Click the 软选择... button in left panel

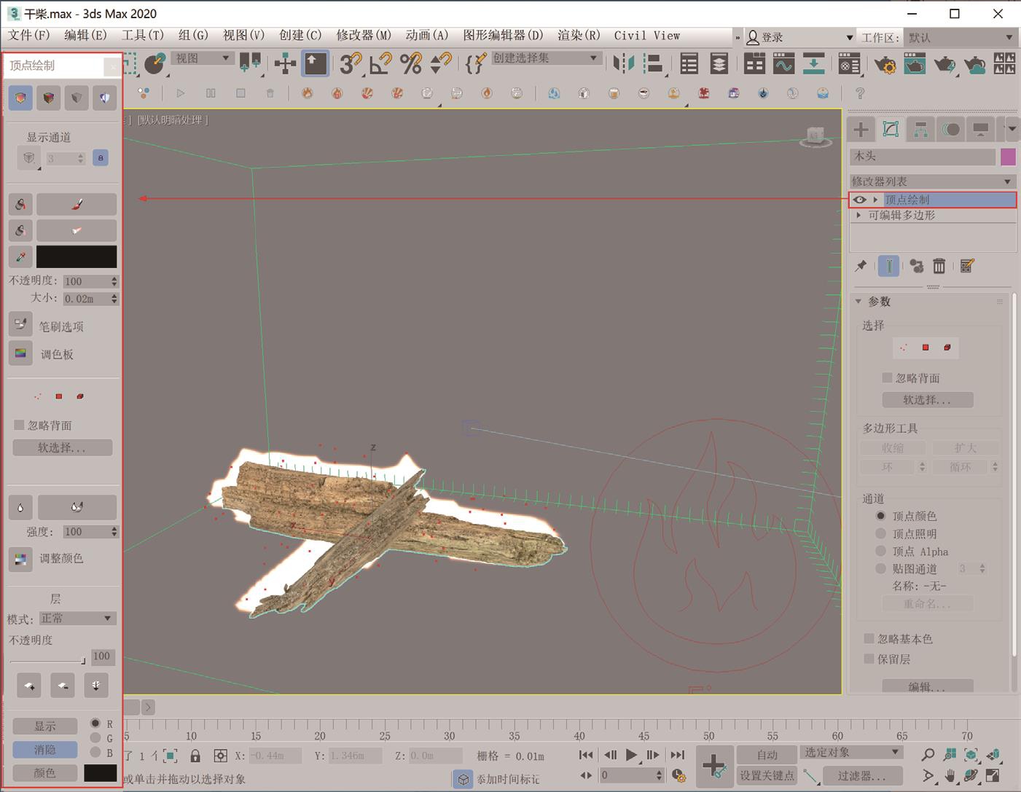[x=62, y=447]
